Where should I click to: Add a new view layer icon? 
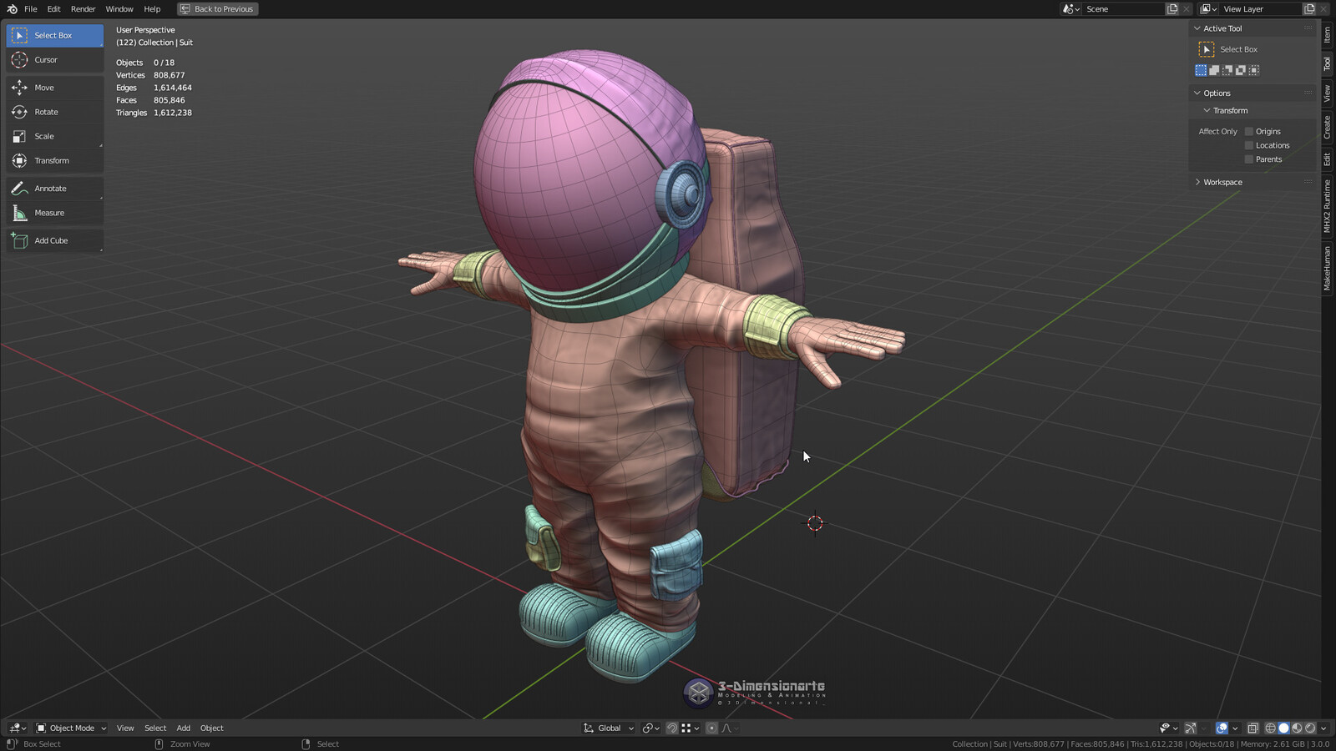[1309, 9]
